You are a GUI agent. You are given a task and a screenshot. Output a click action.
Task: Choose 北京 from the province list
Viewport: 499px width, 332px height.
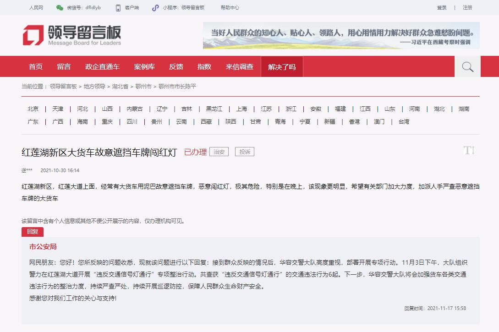[x=33, y=109]
